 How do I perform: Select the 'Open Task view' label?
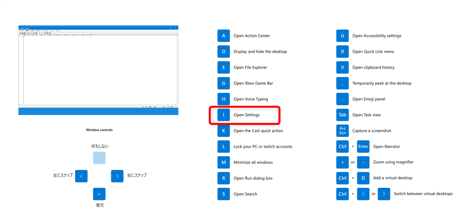coord(367,115)
